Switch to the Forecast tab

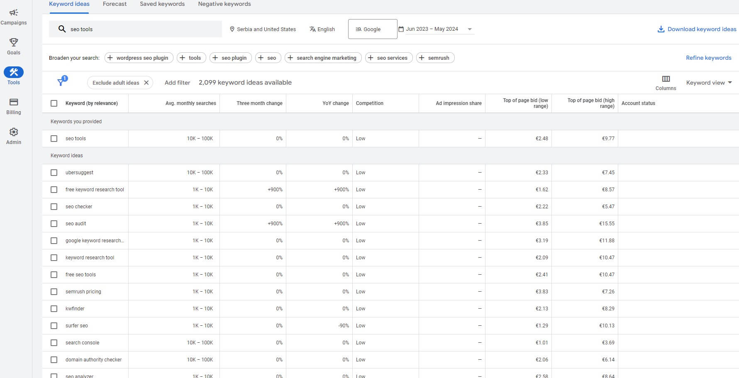115,4
